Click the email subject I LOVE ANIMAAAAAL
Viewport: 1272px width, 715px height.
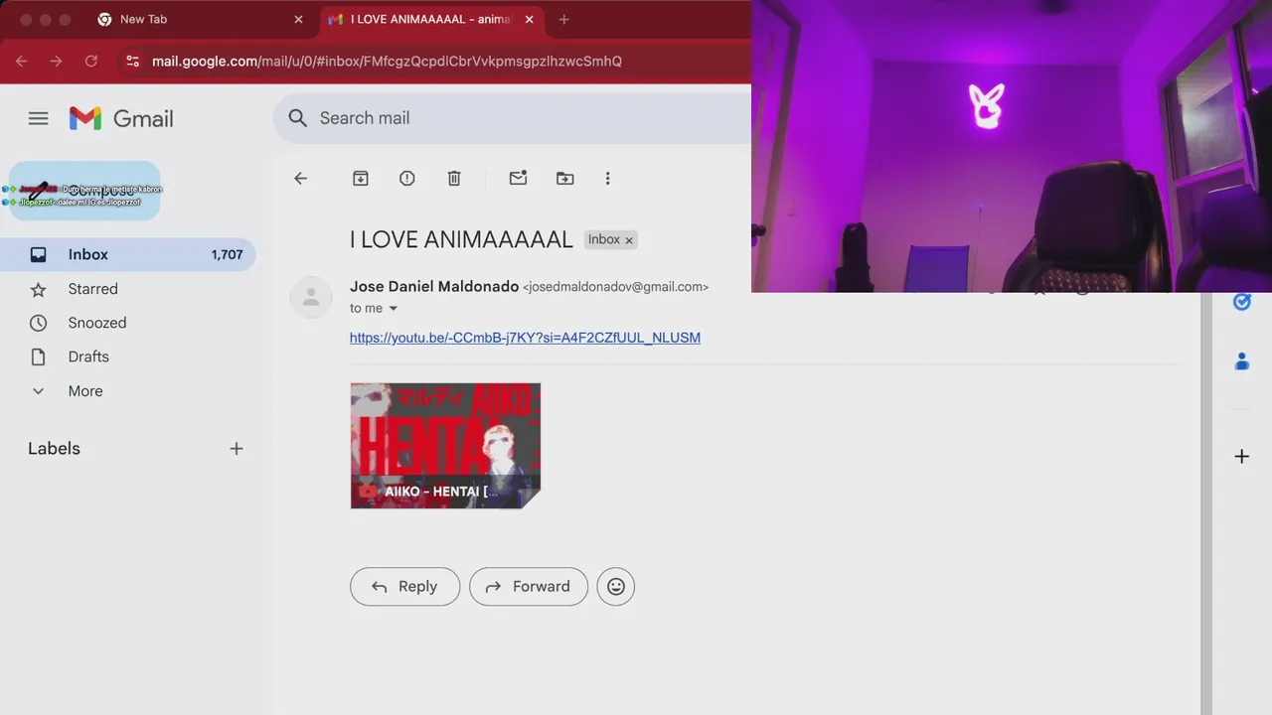pos(461,239)
